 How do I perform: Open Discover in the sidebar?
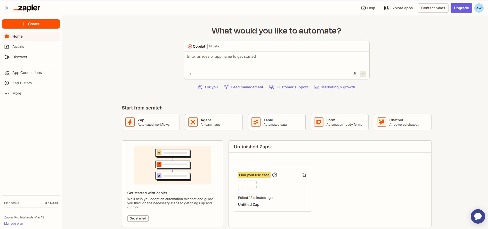click(x=31, y=57)
